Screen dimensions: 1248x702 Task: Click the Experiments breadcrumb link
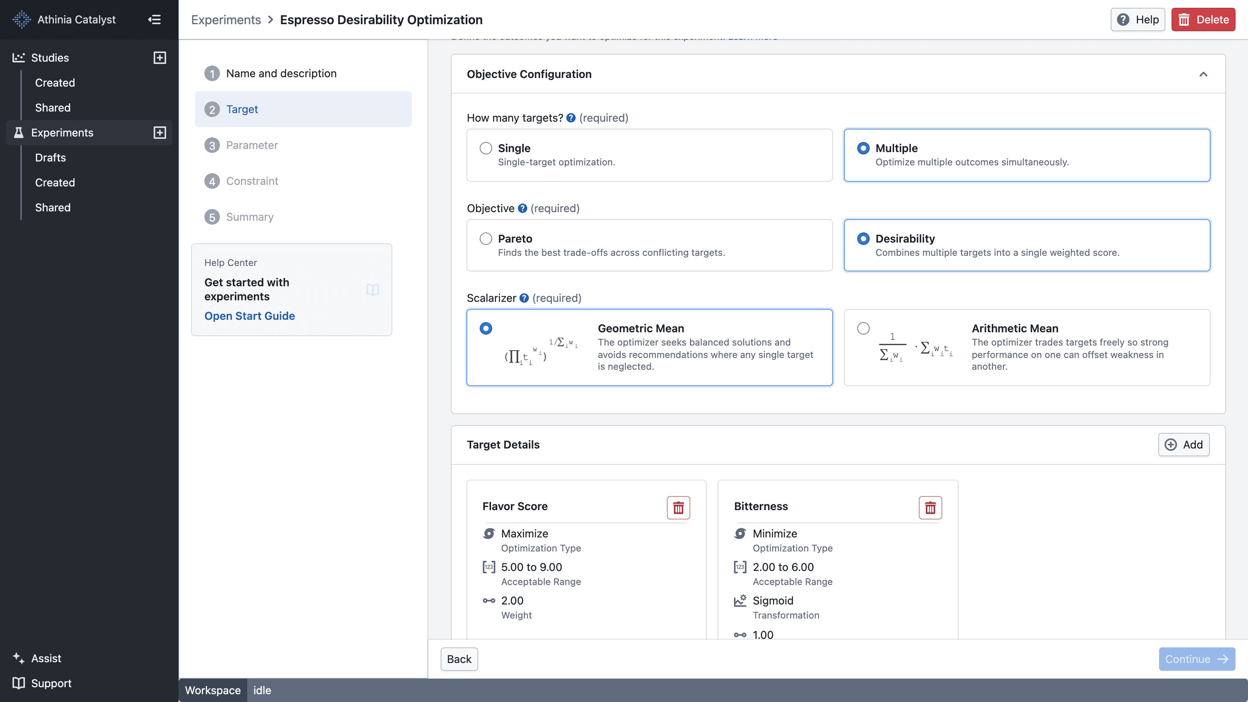point(226,19)
